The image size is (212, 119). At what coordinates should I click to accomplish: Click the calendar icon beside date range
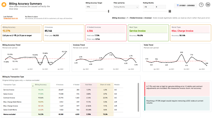point(178,5)
